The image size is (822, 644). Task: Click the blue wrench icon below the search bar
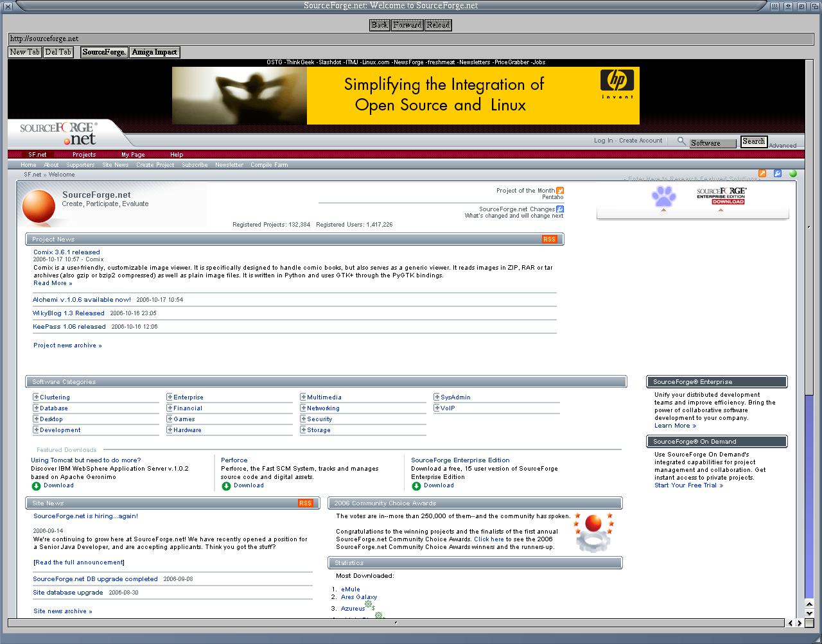pyautogui.click(x=778, y=173)
